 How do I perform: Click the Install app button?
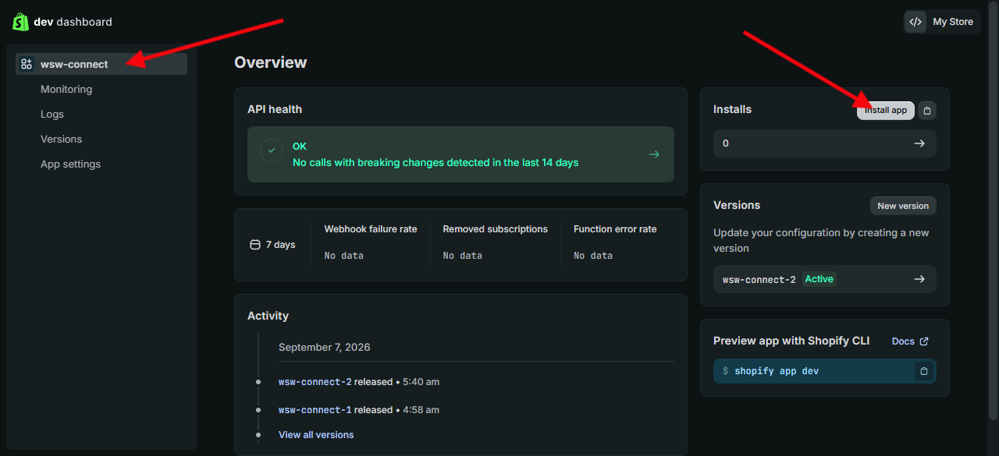pos(886,111)
